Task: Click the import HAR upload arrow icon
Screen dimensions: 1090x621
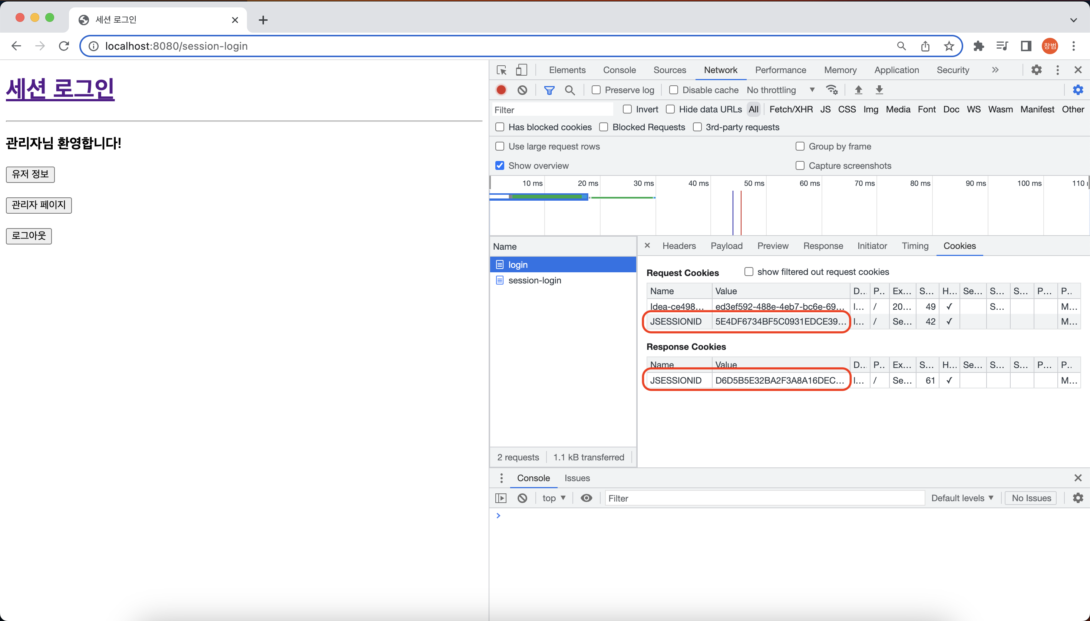Action: pyautogui.click(x=858, y=90)
